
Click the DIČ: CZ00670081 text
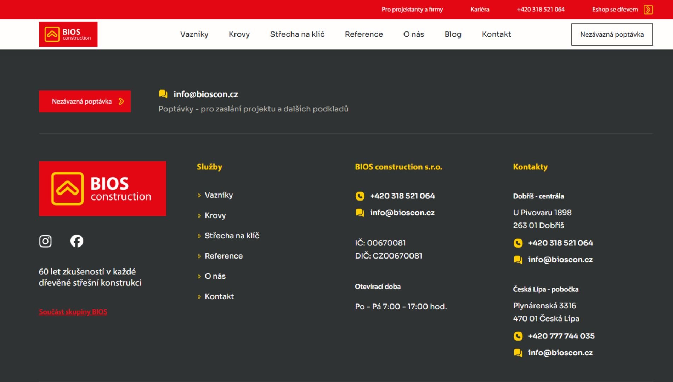(389, 256)
